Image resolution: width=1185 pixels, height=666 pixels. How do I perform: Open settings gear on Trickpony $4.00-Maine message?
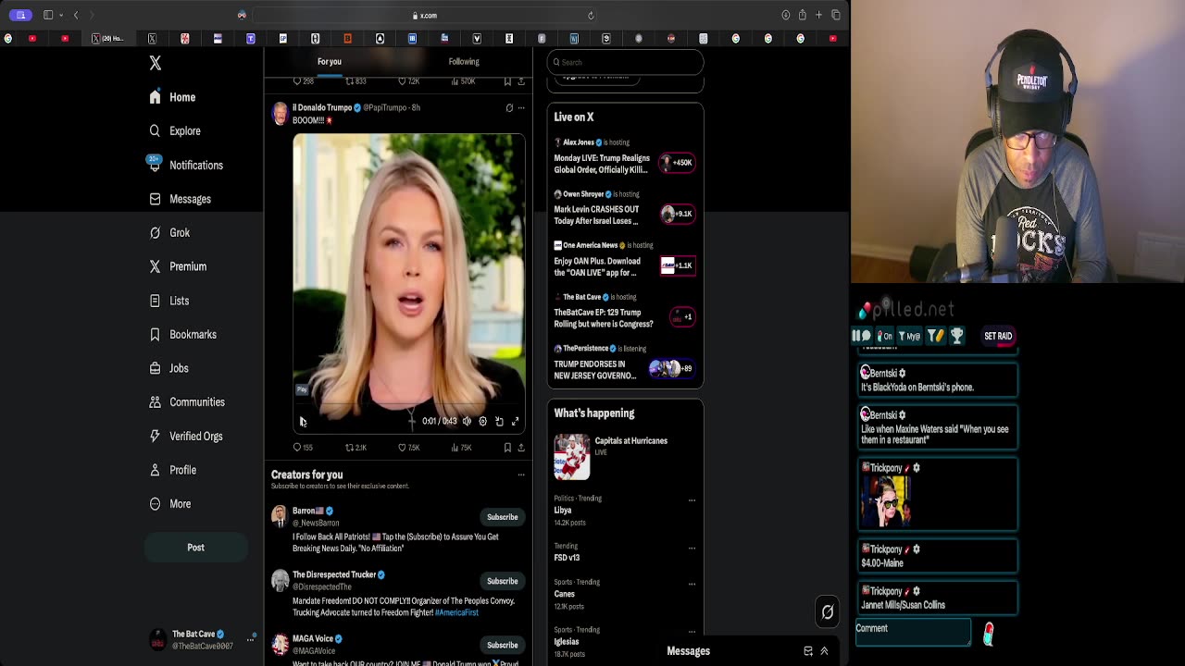[916, 549]
